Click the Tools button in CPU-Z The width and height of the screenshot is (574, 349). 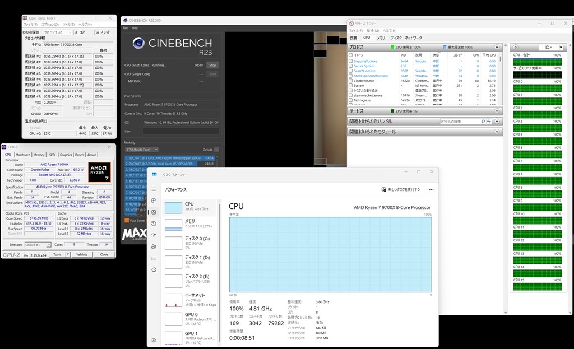pyautogui.click(x=58, y=254)
